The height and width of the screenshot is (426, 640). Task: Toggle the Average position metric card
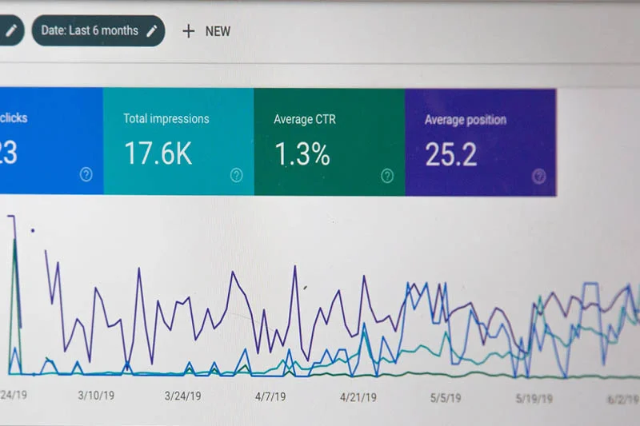point(481,143)
